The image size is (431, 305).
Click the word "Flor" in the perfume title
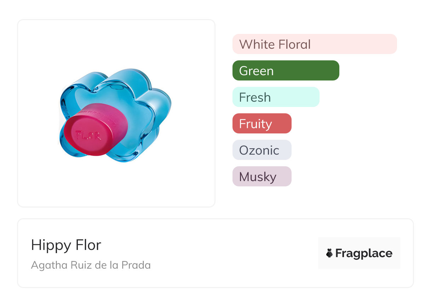tap(88, 245)
